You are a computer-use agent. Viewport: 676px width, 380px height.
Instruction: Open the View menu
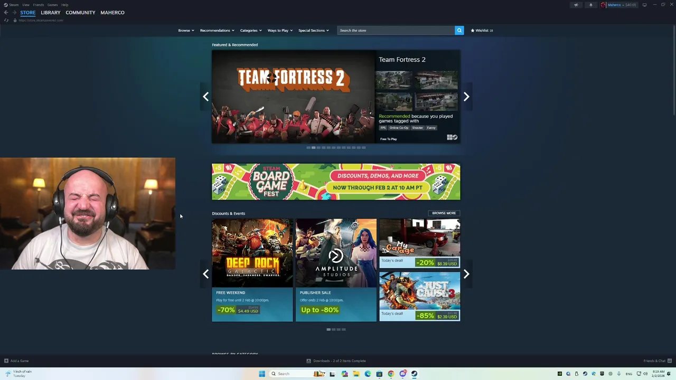point(26,5)
